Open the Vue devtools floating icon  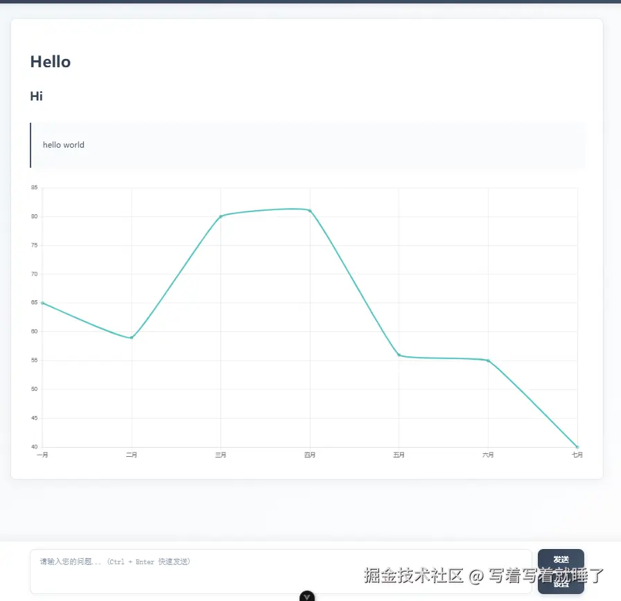[x=307, y=597]
